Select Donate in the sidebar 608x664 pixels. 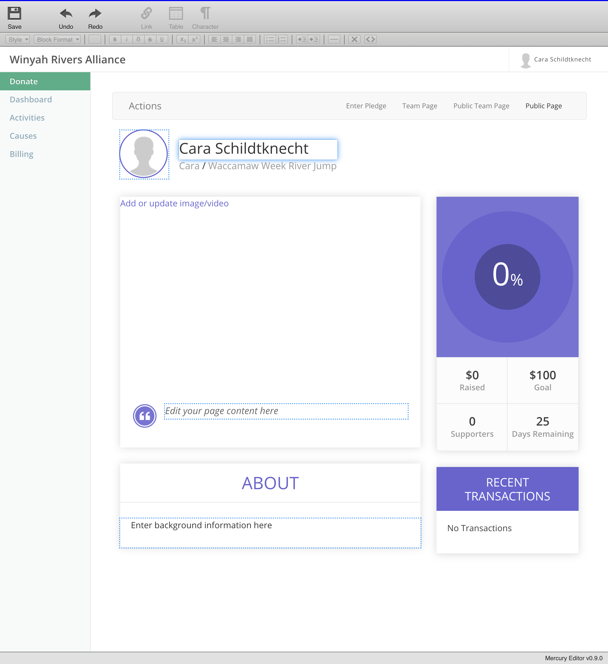point(45,81)
